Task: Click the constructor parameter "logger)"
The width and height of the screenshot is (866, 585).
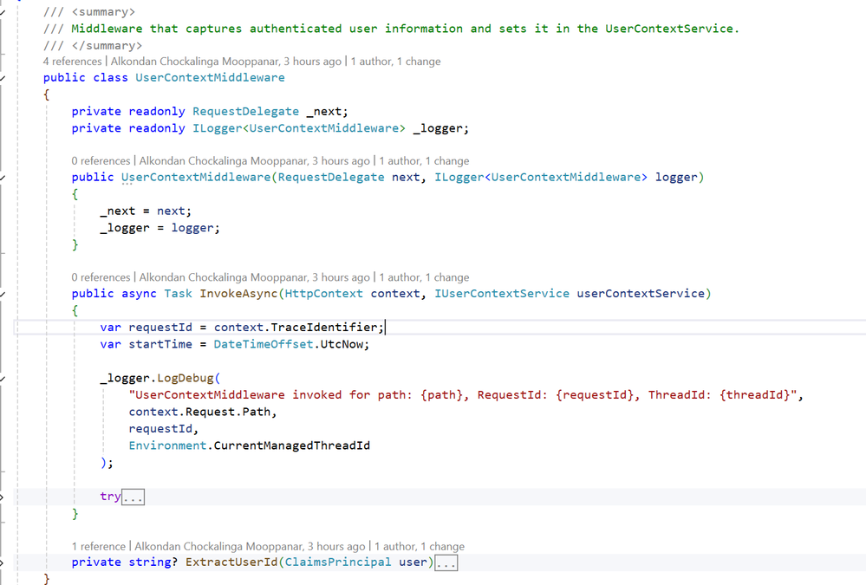Action: (680, 178)
